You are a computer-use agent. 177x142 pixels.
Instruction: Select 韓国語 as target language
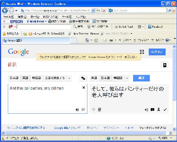(118, 78)
